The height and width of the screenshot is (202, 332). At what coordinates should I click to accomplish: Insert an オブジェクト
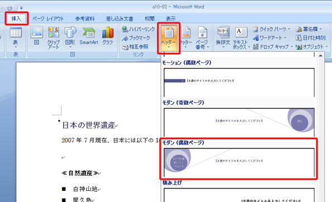pos(312,46)
